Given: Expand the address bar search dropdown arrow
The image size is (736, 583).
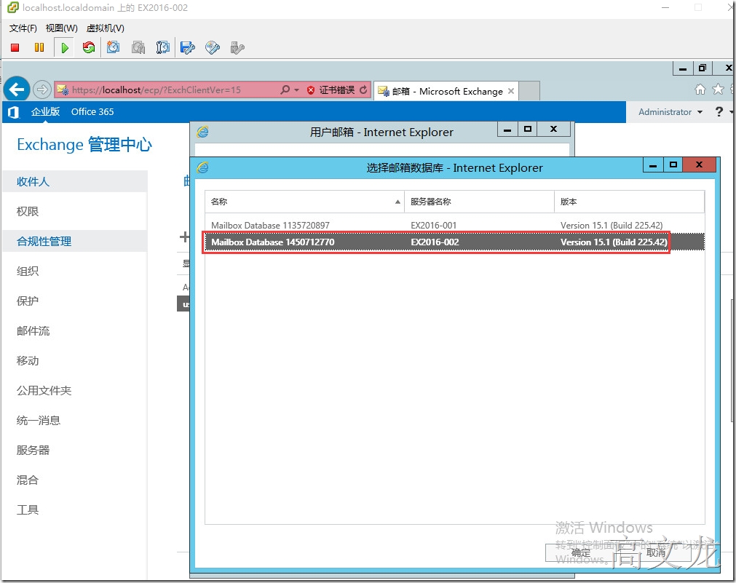Looking at the screenshot, I should pyautogui.click(x=296, y=90).
